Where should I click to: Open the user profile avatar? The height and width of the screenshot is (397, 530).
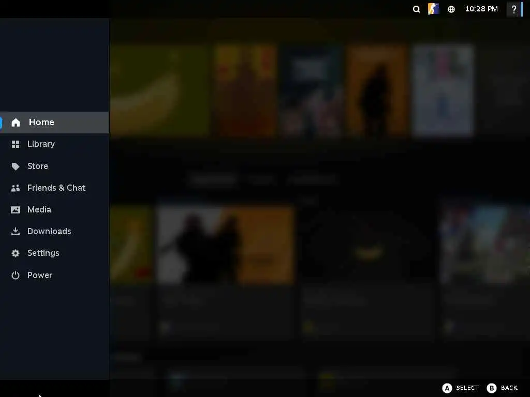pyautogui.click(x=433, y=9)
